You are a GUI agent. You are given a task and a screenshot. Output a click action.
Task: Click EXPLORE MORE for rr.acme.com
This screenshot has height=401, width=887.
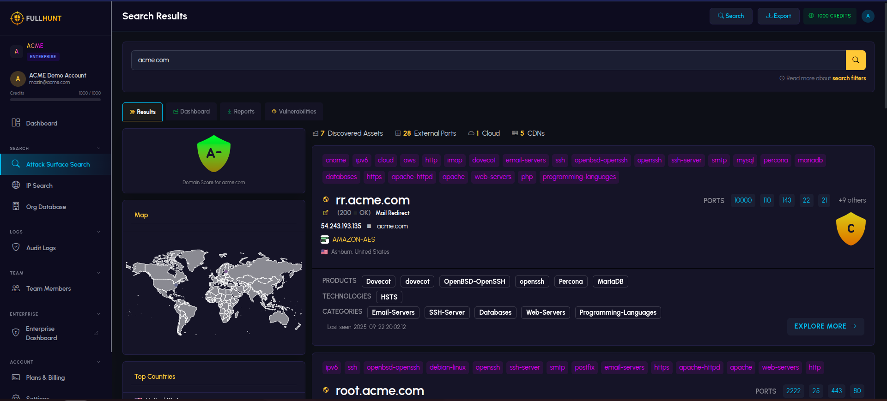826,326
